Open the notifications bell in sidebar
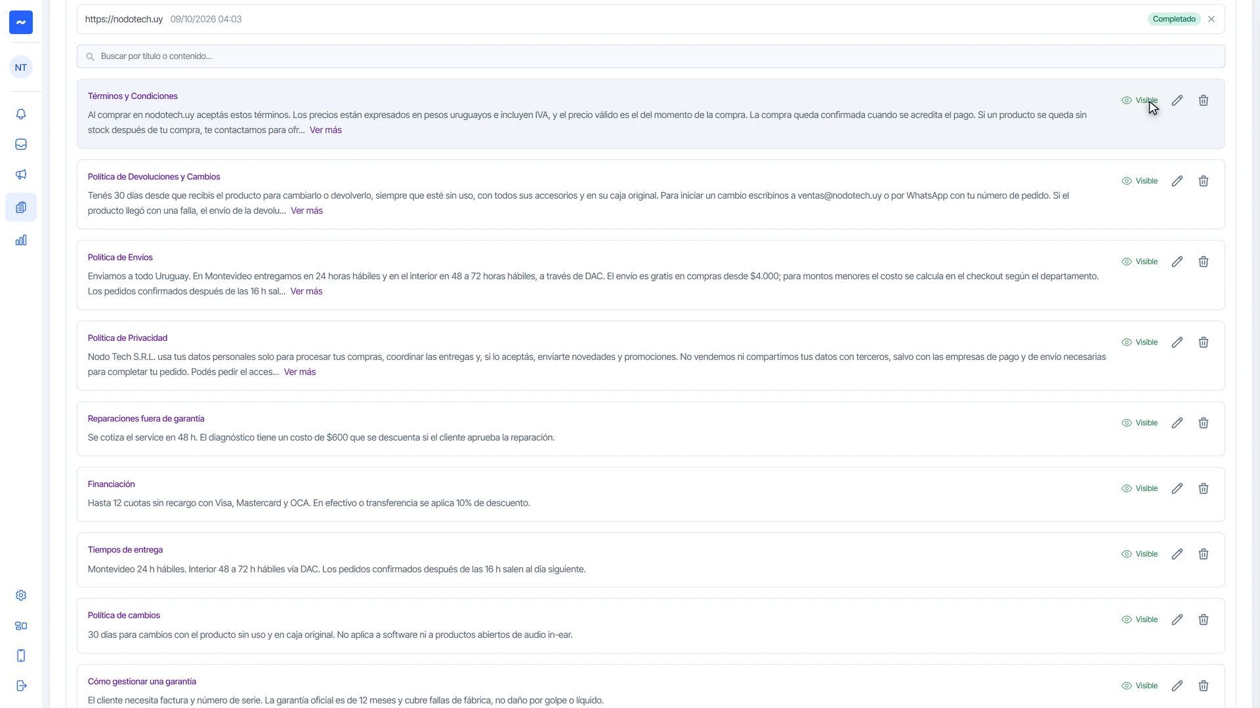 21,114
